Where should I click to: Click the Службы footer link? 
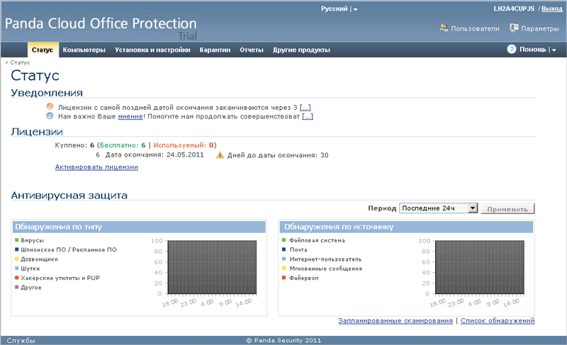tap(21, 340)
